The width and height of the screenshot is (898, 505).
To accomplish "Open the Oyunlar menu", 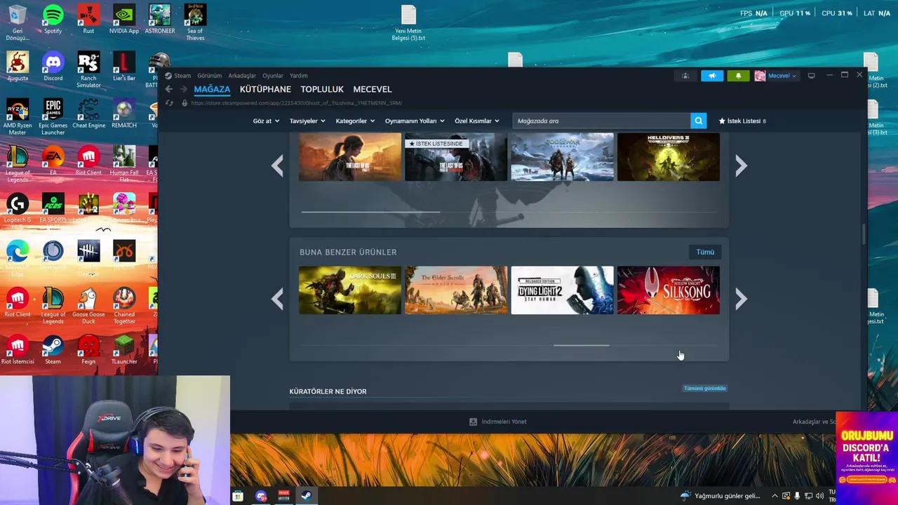I will click(x=273, y=76).
